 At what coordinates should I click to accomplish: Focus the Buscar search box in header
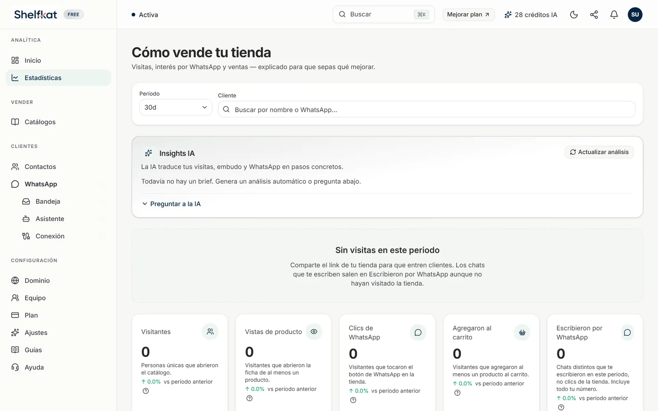click(x=383, y=14)
